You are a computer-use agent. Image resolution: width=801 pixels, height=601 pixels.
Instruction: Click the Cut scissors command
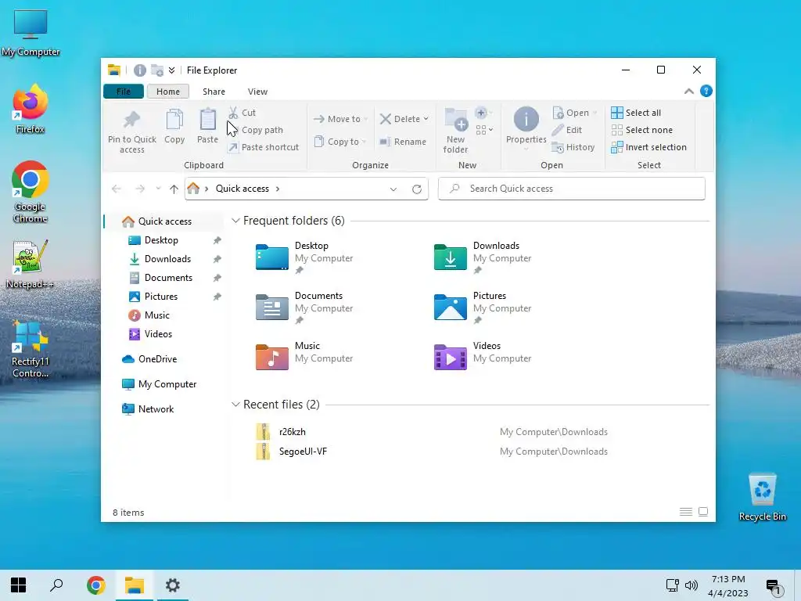click(x=242, y=113)
